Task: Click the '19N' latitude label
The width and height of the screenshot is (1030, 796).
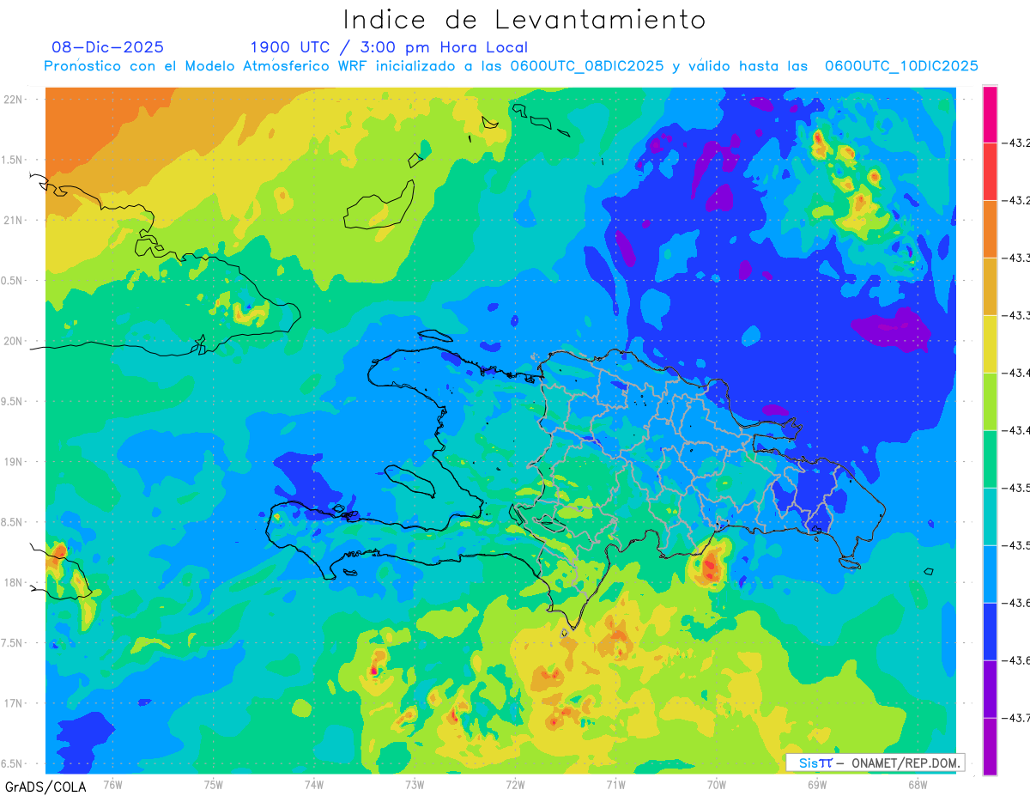Action: 13,462
